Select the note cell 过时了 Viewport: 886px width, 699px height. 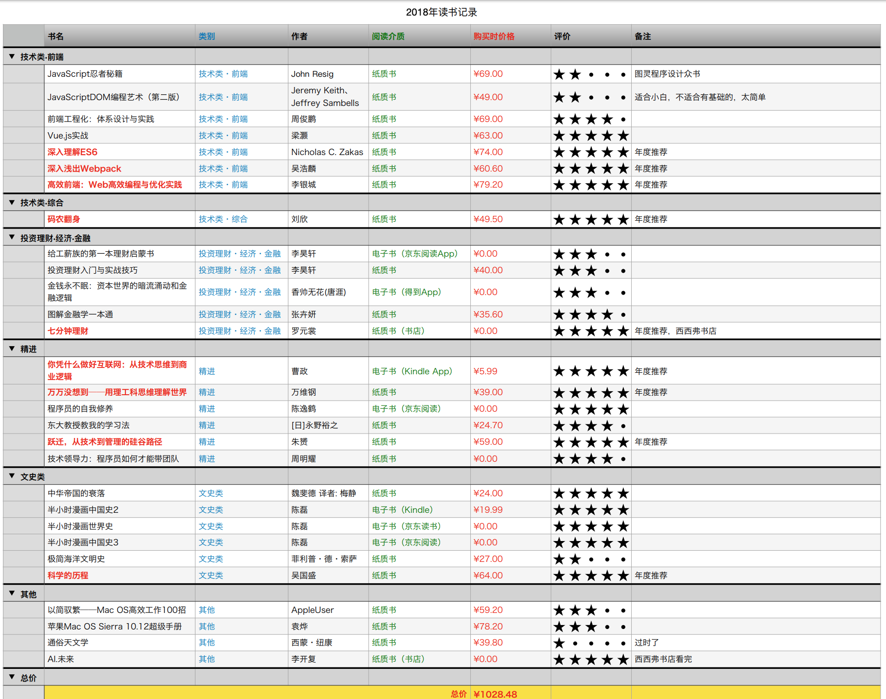pos(756,643)
